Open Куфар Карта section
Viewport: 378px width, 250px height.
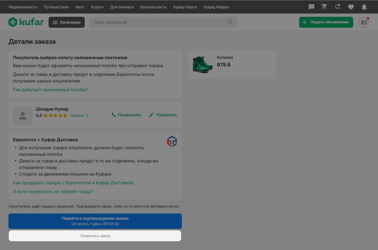tap(185, 7)
